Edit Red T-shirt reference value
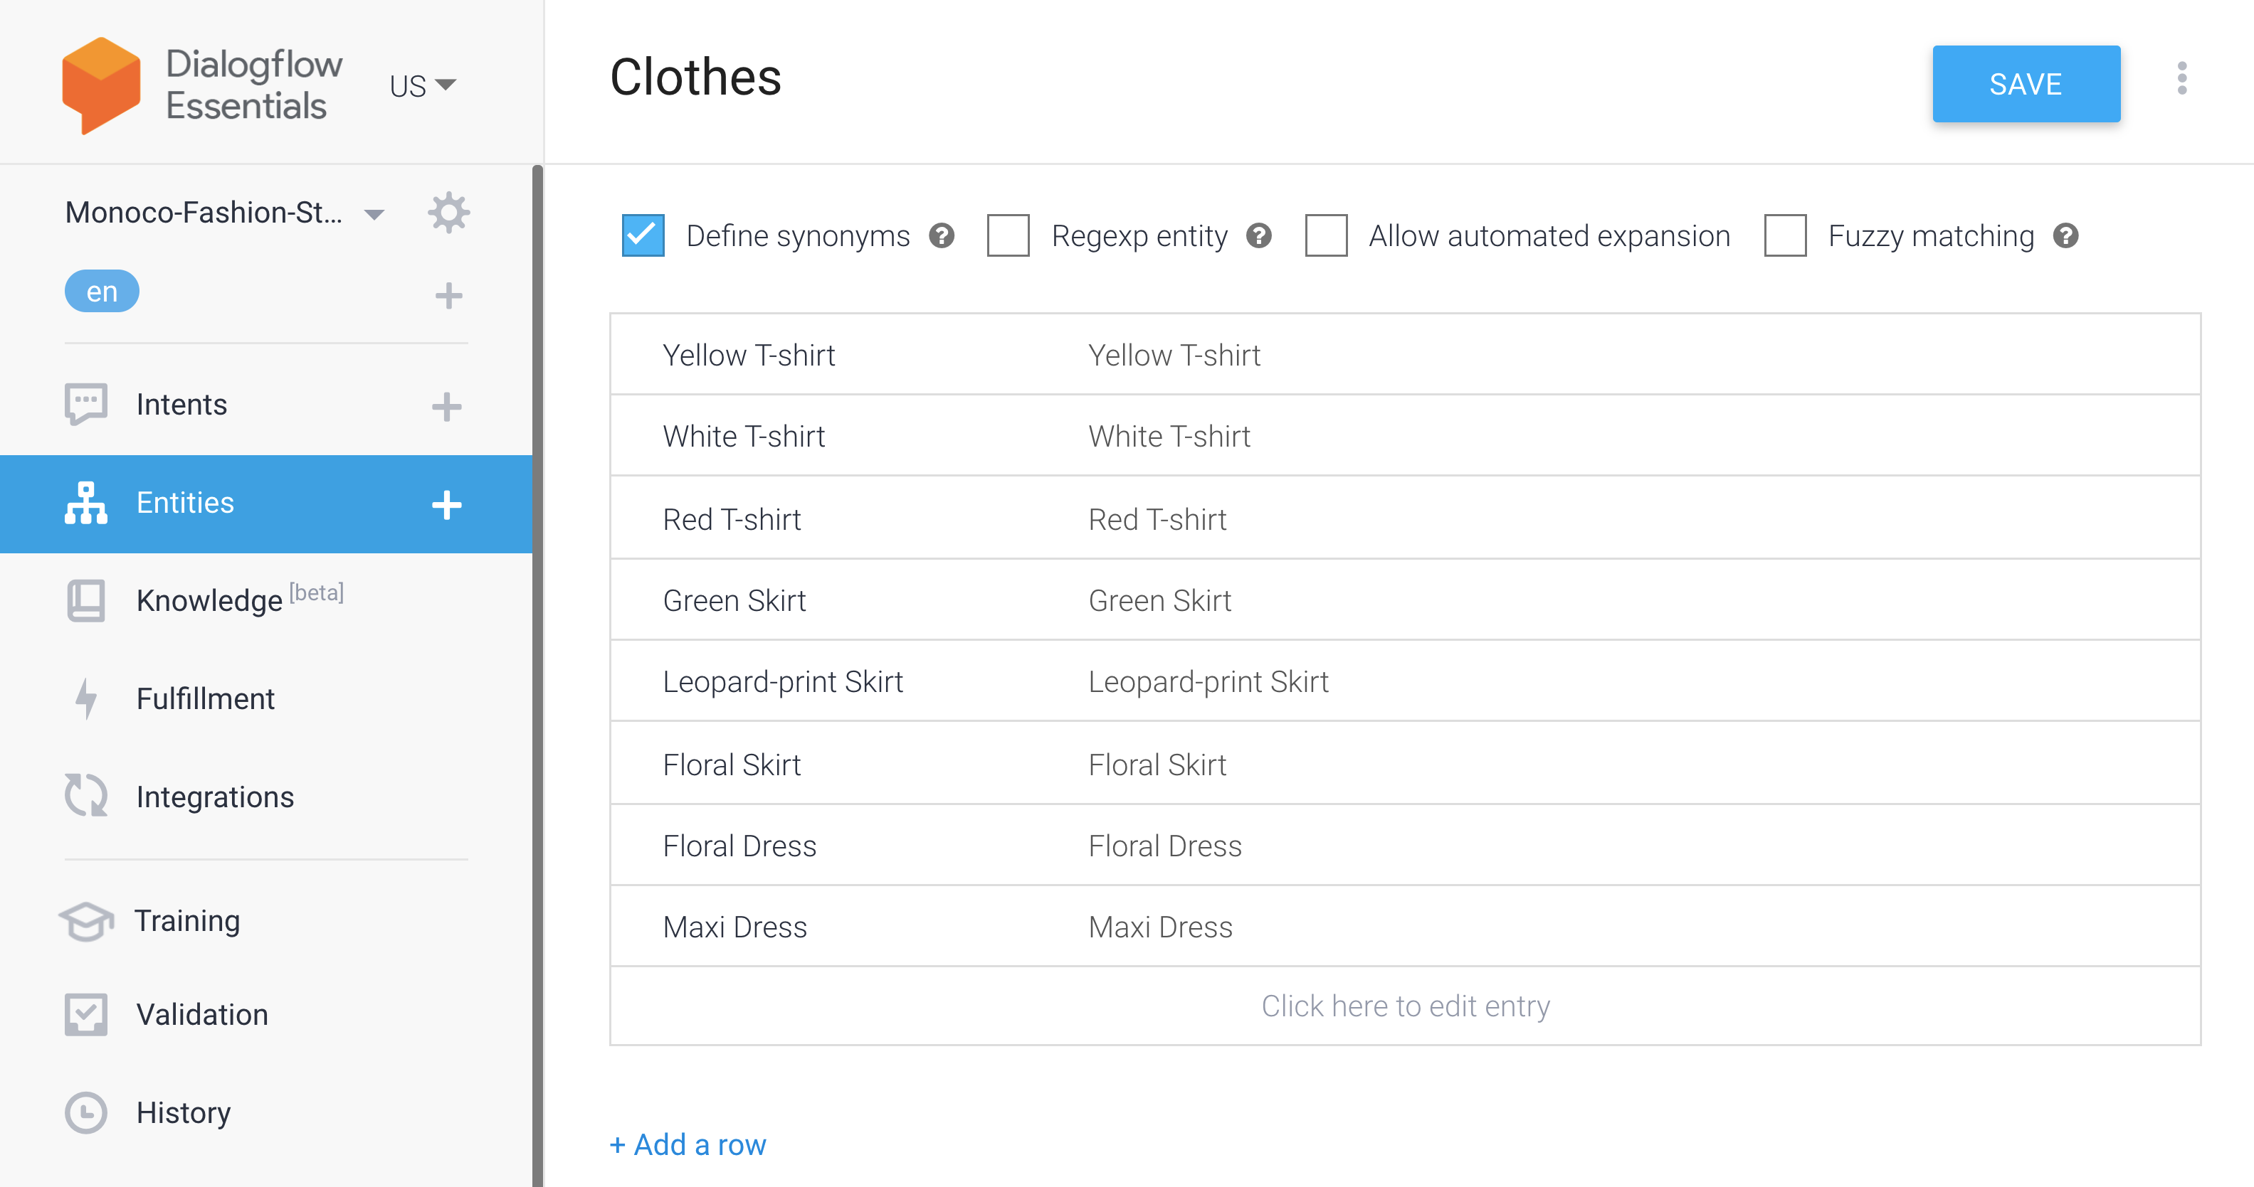 pyautogui.click(x=732, y=519)
